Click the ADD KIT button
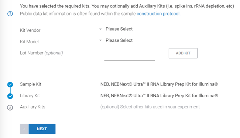Screen dimensions: 240x138 183,53
